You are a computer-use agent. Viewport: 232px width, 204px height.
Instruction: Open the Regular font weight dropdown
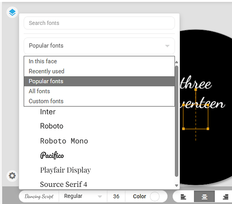(x=83, y=196)
